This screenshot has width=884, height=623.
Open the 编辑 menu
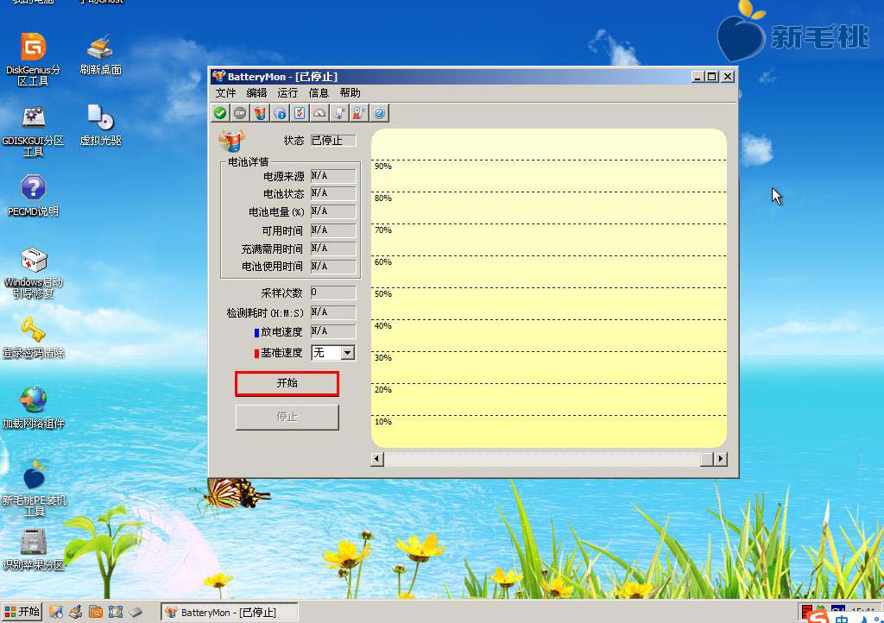click(256, 93)
